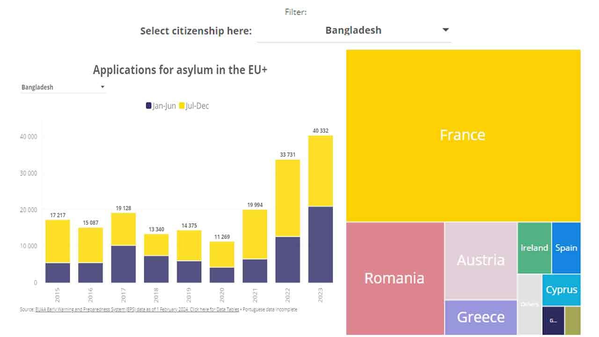Select the Greece treemap tile
This screenshot has height=337, width=599.
(481, 317)
